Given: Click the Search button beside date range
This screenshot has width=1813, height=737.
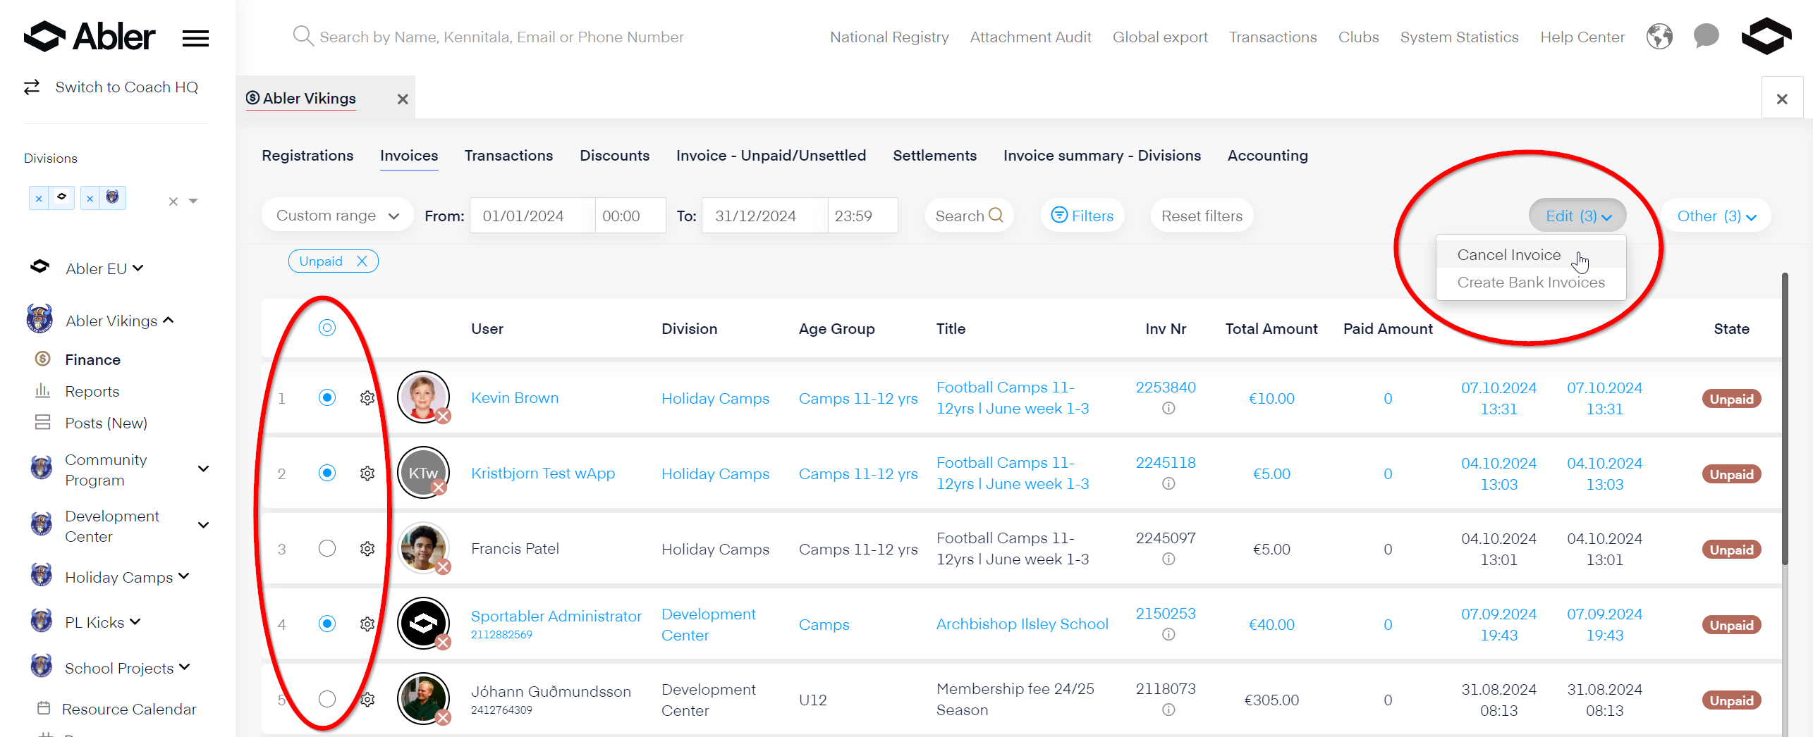Looking at the screenshot, I should click(969, 216).
